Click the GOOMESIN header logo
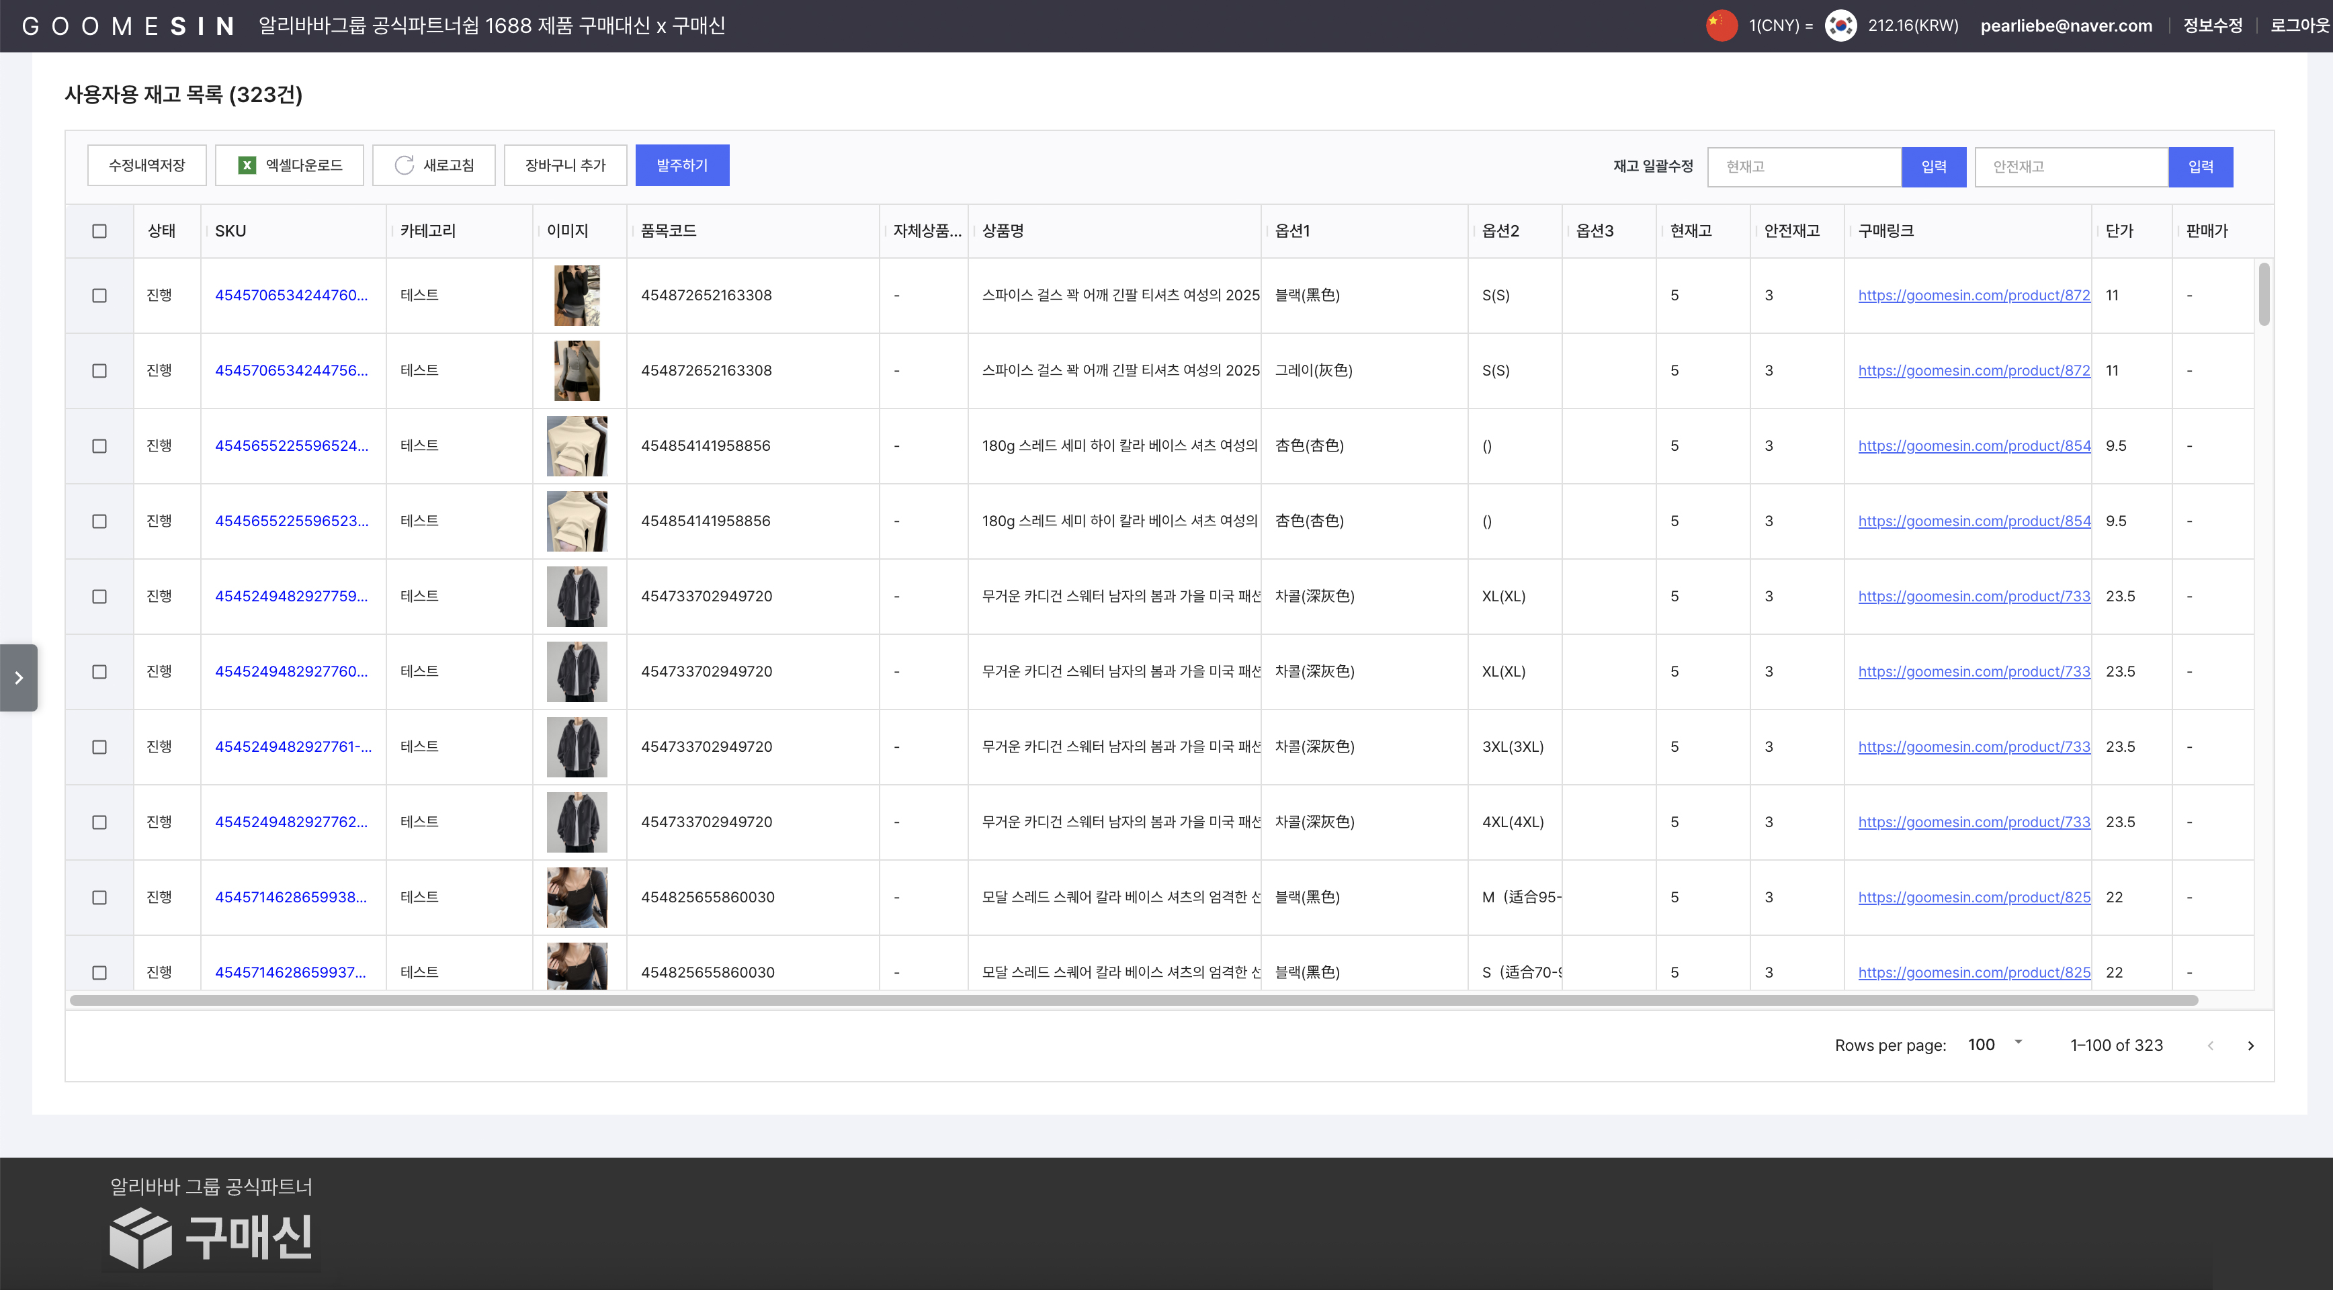This screenshot has height=1290, width=2333. coord(128,26)
